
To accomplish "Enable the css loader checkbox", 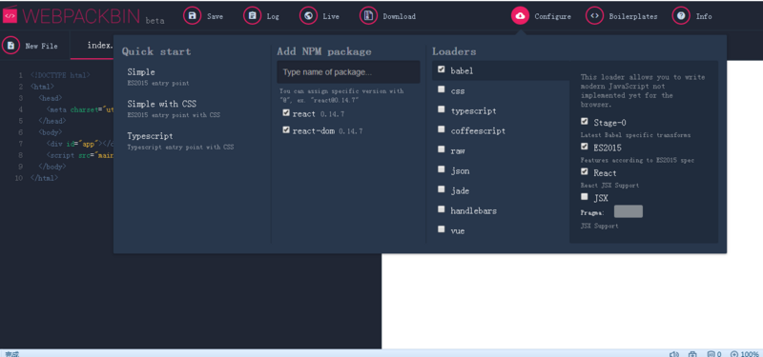I will point(441,89).
